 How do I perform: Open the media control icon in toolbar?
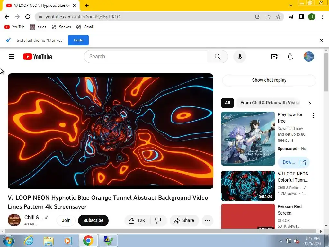click(x=291, y=17)
